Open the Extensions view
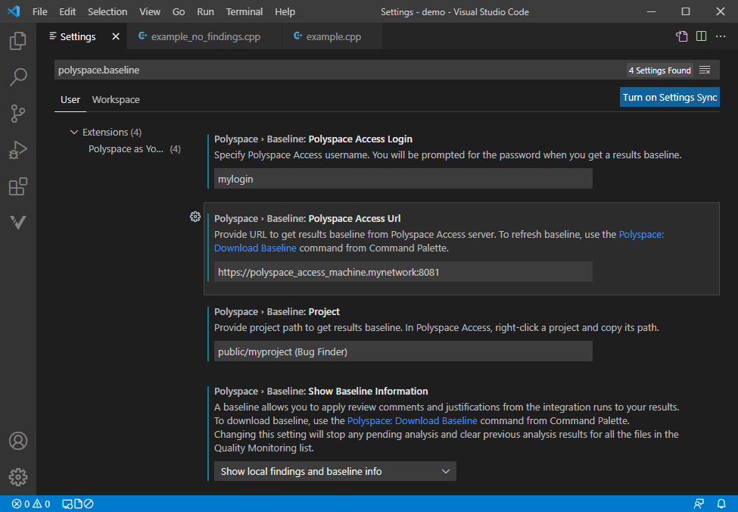738x512 pixels. 17,186
